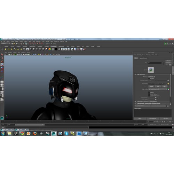Browse for image file with the folder icon
174x174 pixels.
tap(168, 84)
